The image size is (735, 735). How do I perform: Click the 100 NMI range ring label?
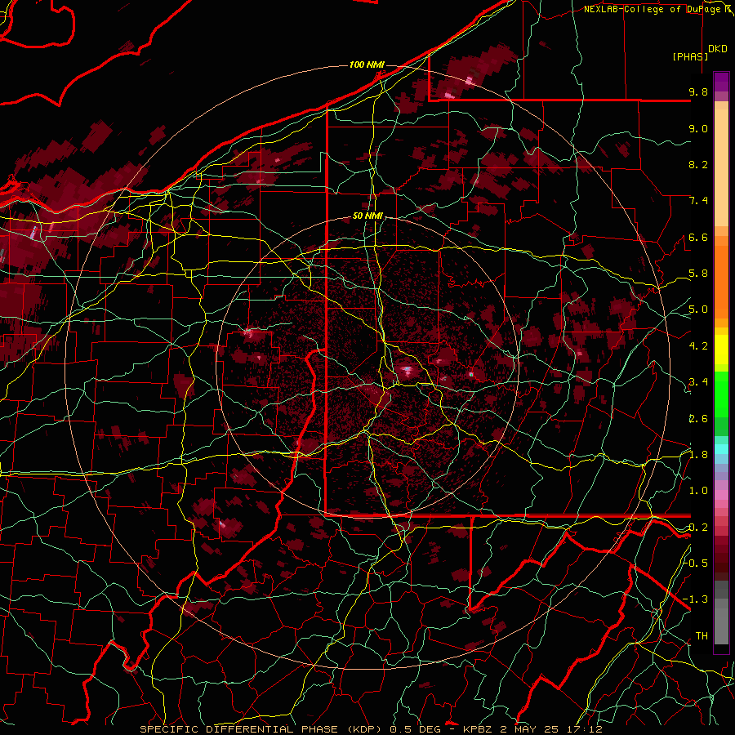367,65
